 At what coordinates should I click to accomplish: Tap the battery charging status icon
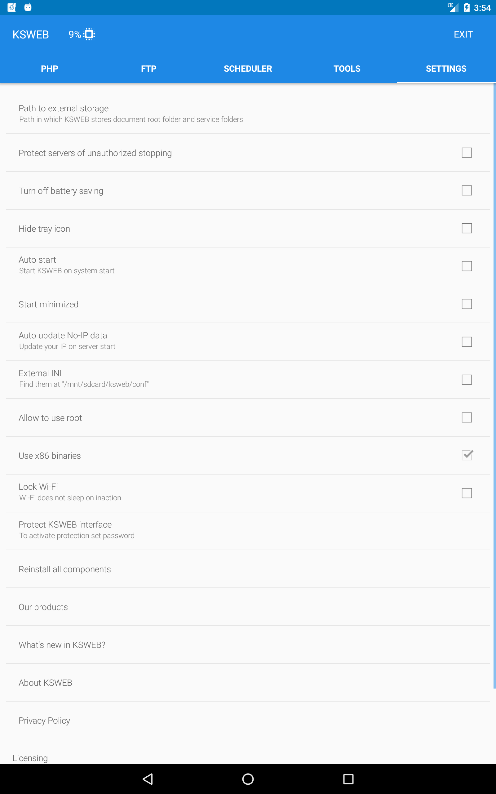point(467,7)
